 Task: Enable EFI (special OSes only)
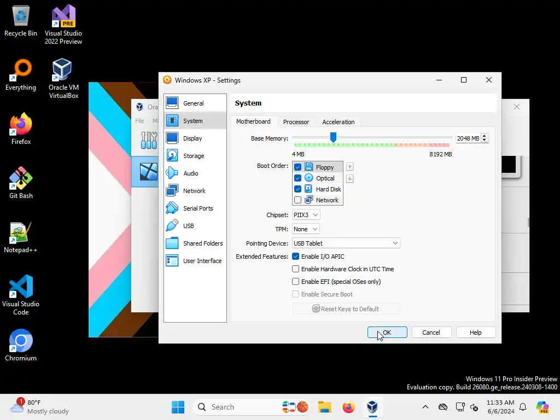click(x=295, y=282)
